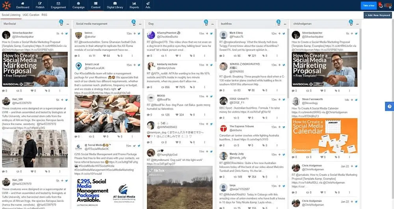The image size is (394, 209).
Task: Open more options on Mark Ellery's post
Action: tap(277, 56)
